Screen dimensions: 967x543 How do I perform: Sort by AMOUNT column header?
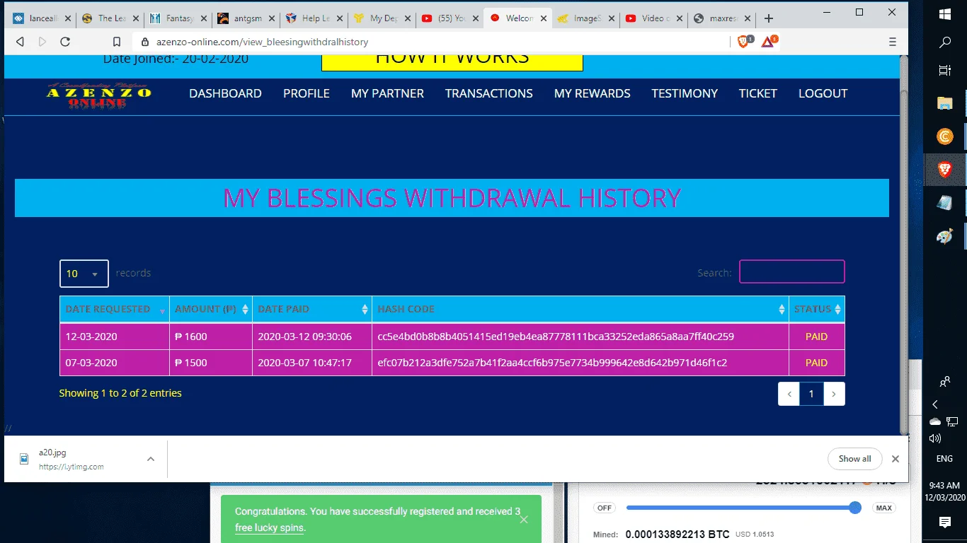[211, 309]
